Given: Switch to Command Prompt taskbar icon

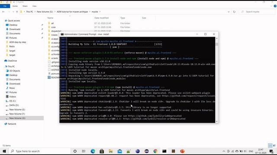Looking at the screenshot, I should (x=164, y=151).
